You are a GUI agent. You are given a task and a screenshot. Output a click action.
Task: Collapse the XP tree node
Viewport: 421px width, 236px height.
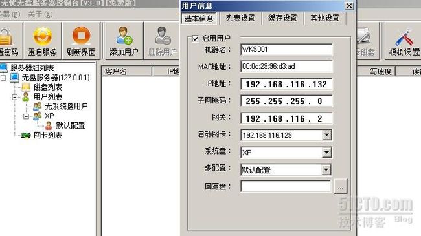[26, 116]
